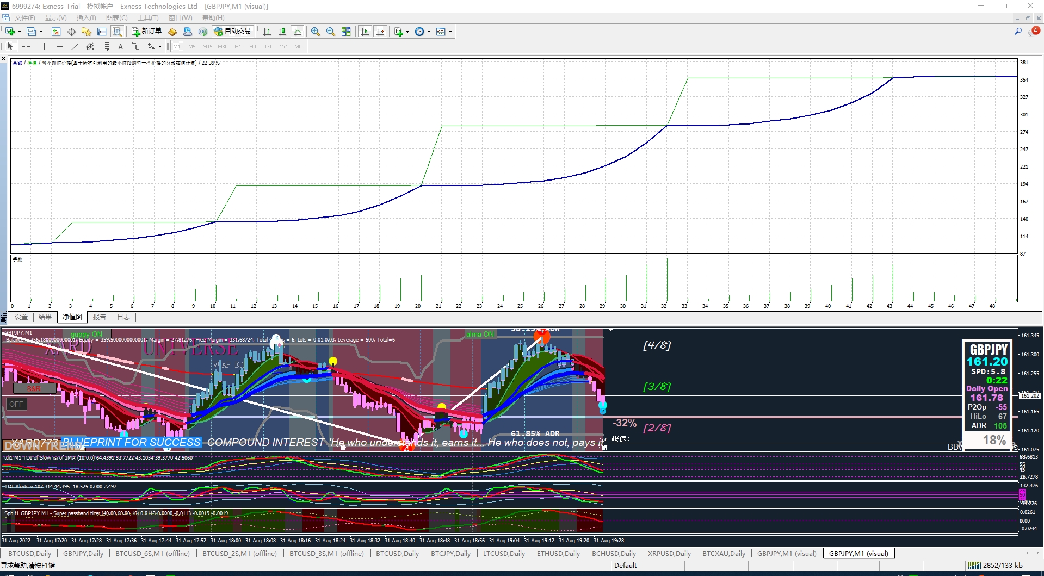Toggle the 'alma ON' chart button

click(480, 334)
